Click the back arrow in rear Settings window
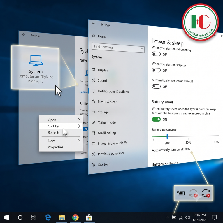This screenshot has height=223, width=223. point(24,34)
